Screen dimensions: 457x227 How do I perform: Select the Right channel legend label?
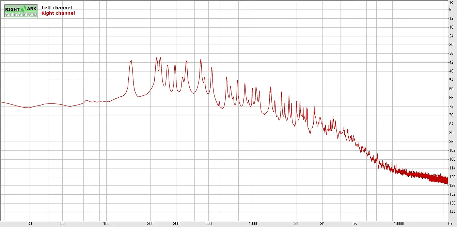coord(58,13)
